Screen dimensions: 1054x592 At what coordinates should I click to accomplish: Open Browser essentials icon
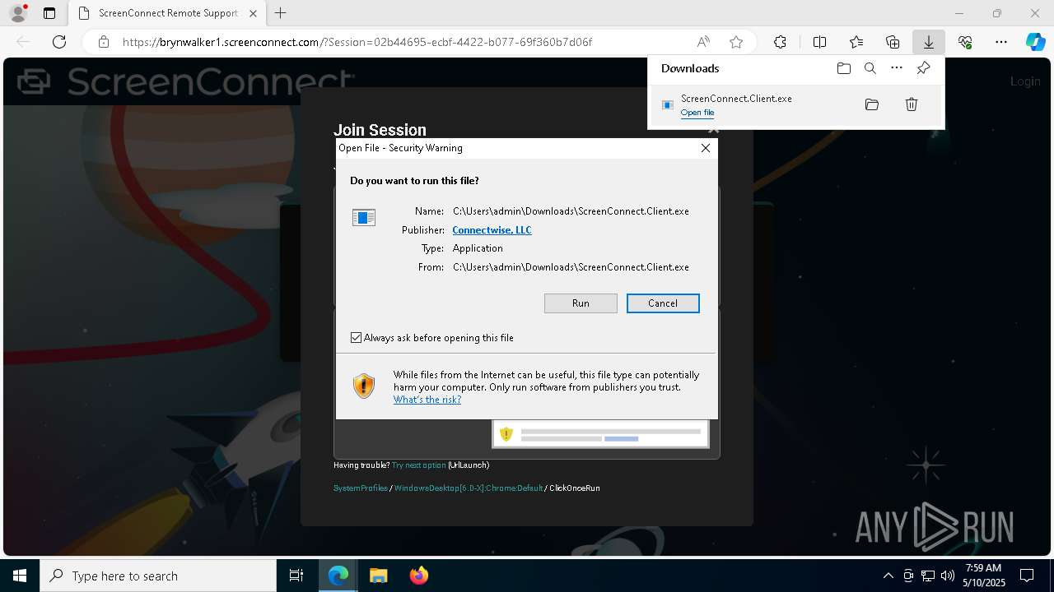point(965,42)
